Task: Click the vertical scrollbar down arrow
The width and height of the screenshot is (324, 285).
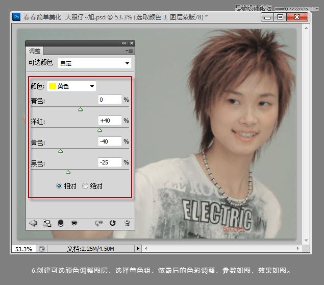Action: point(306,241)
